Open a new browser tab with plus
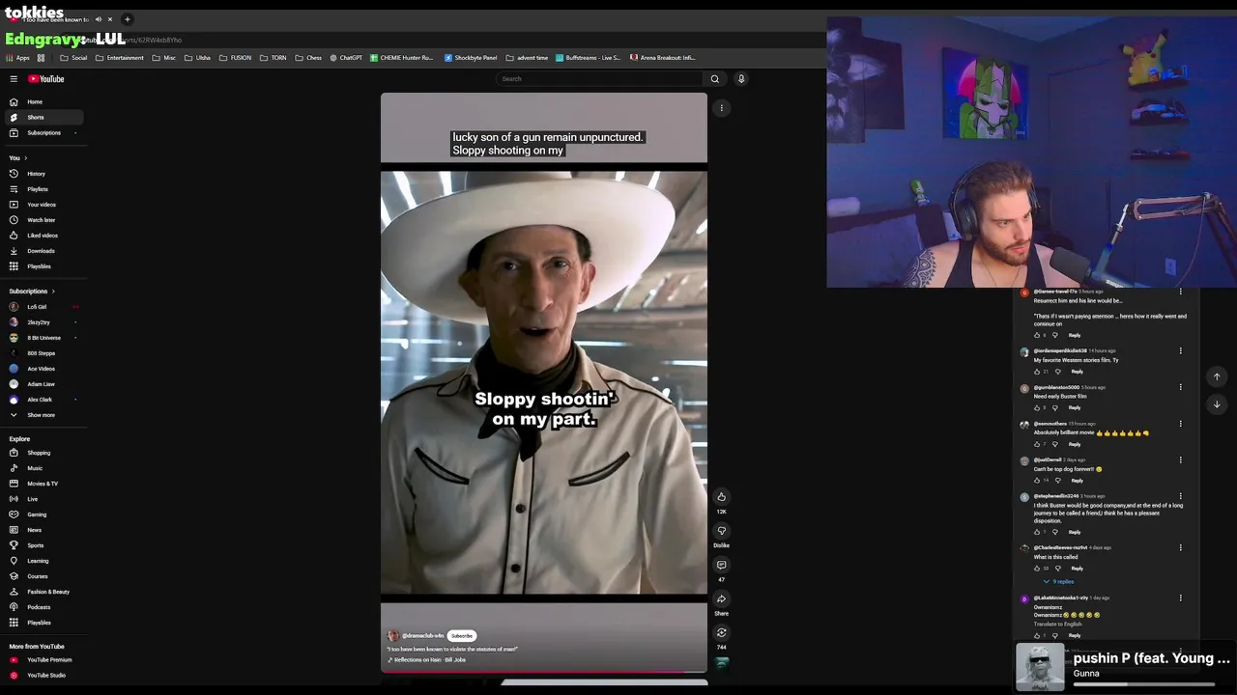The height and width of the screenshot is (695, 1237). click(127, 19)
